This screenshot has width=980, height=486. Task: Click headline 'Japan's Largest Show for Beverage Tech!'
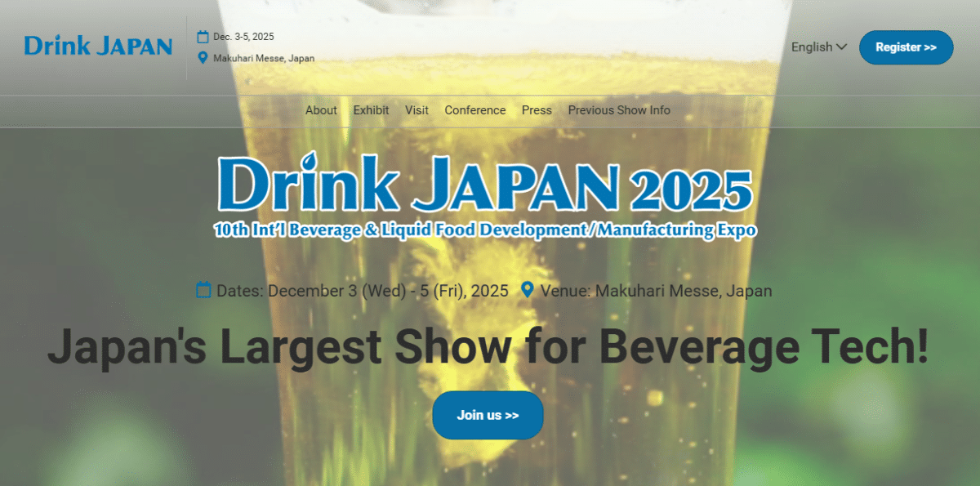click(x=488, y=346)
